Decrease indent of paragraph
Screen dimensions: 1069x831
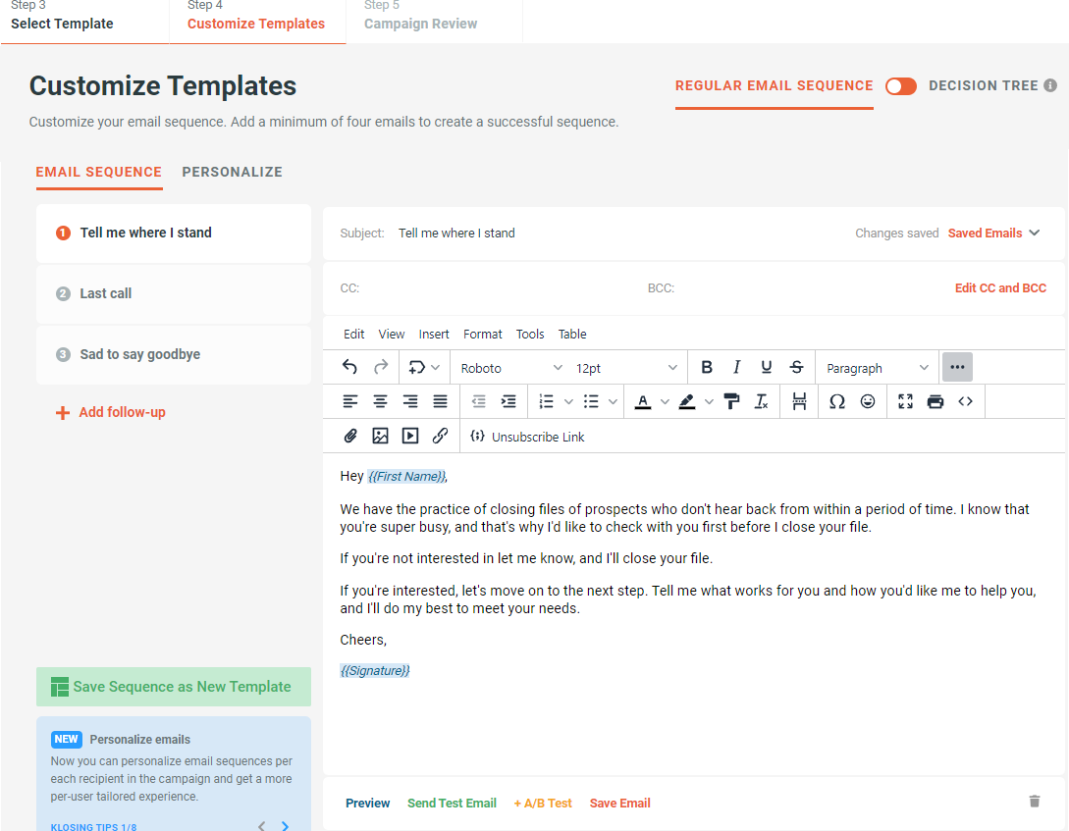click(x=479, y=402)
